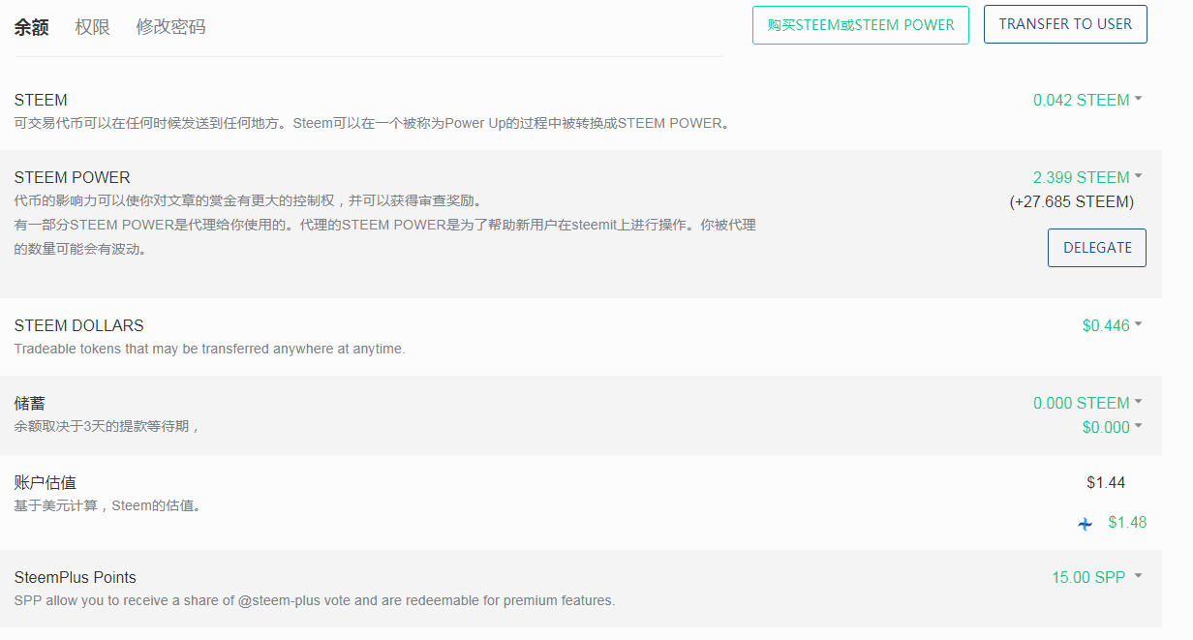
Task: Open the 0.042 STEEM dropdown
Action: [1087, 100]
